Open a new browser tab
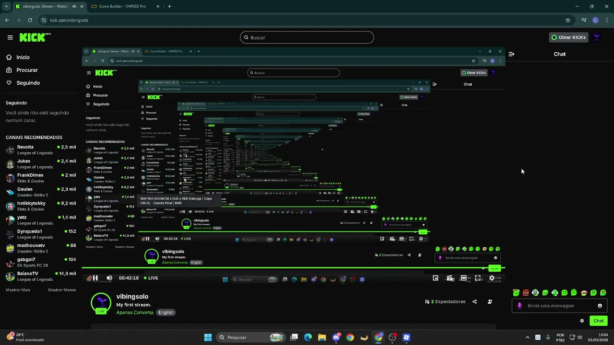The height and width of the screenshot is (345, 614). (x=169, y=6)
